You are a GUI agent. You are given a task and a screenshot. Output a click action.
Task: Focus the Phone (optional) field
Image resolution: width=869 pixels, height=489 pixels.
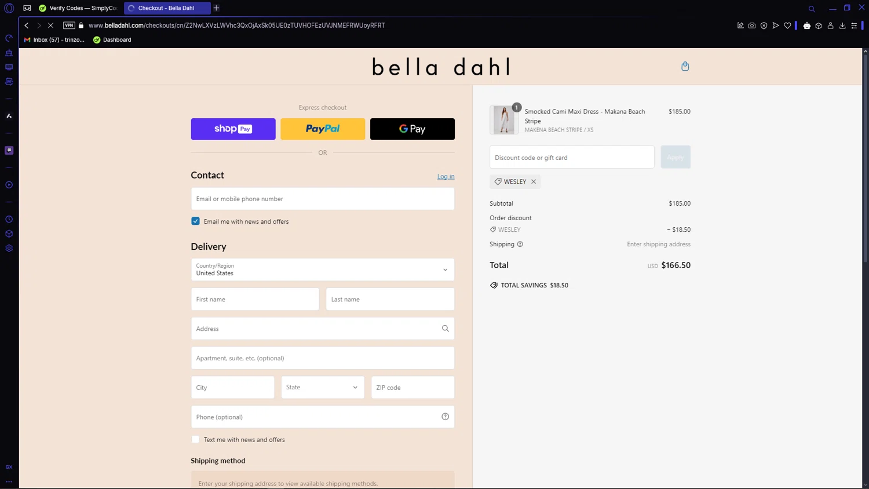323,417
